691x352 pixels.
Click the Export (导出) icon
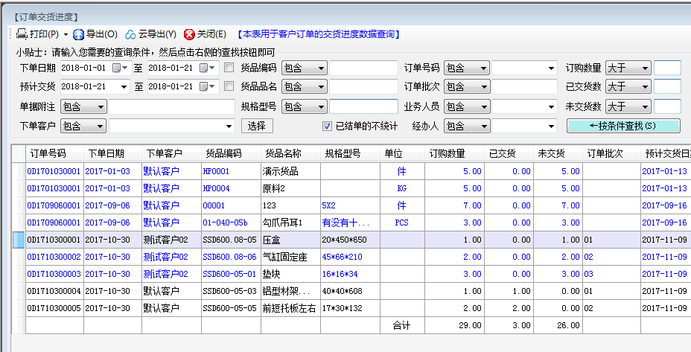(x=79, y=34)
